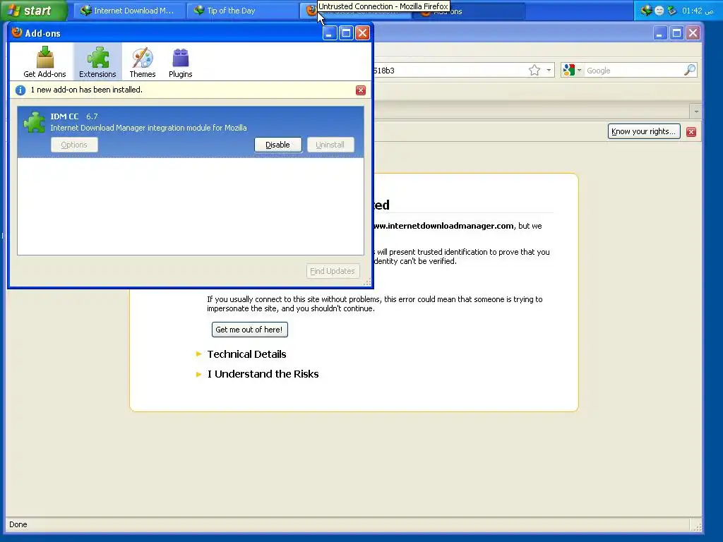The image size is (723, 542).
Task: Open the Themes section
Action: tap(143, 62)
